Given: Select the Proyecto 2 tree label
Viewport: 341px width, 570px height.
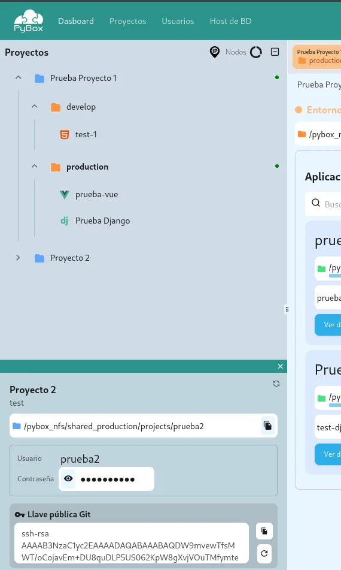Looking at the screenshot, I should [69, 258].
